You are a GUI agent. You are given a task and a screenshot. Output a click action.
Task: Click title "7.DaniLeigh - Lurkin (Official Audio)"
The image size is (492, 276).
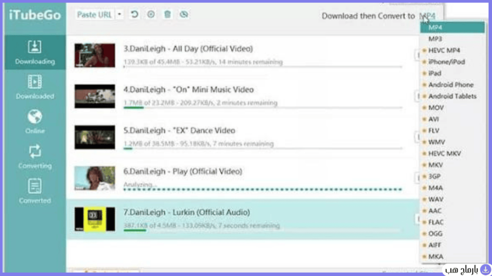pos(187,212)
